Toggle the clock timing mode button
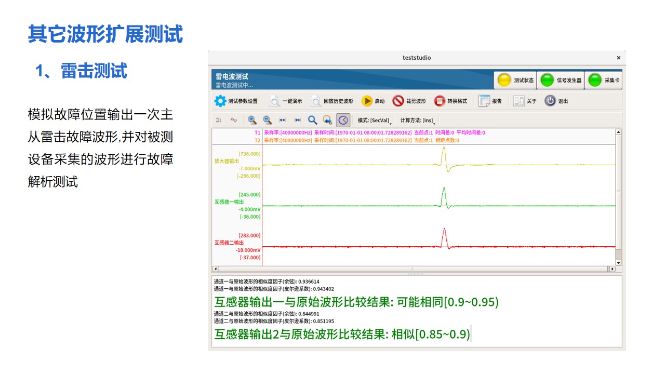This screenshot has height=374, width=665. pos(343,120)
